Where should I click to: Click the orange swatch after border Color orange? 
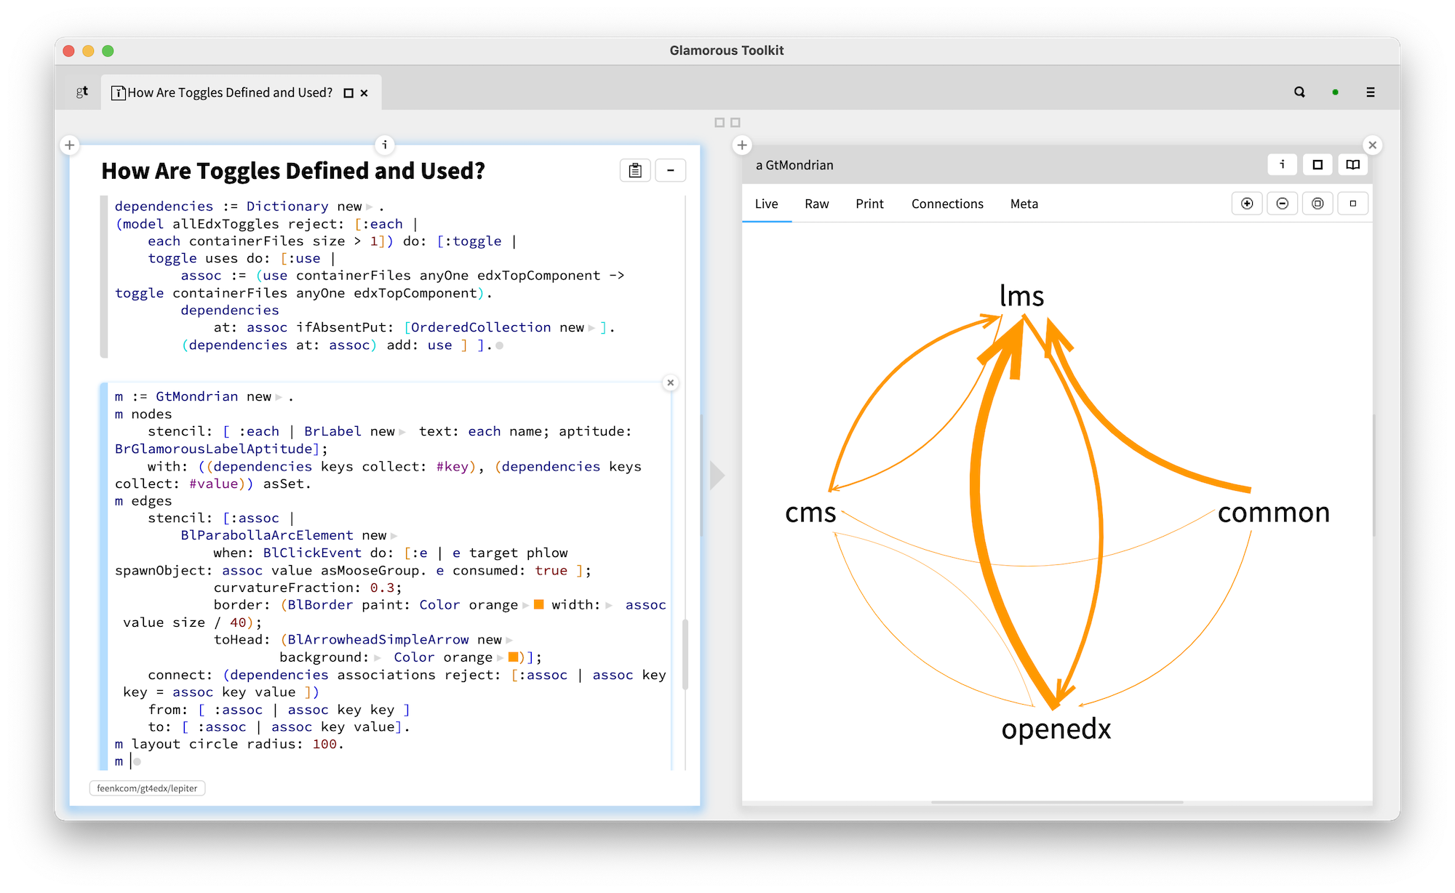click(x=539, y=604)
